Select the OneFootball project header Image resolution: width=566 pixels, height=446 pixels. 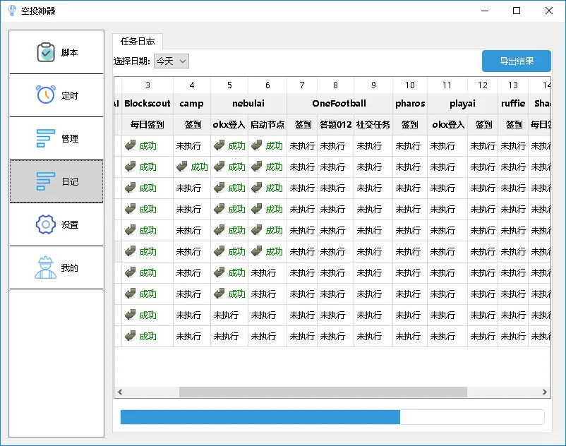point(339,104)
